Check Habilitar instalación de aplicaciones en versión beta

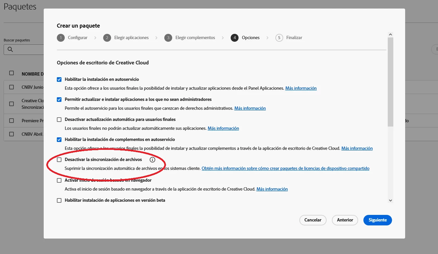tap(59, 200)
